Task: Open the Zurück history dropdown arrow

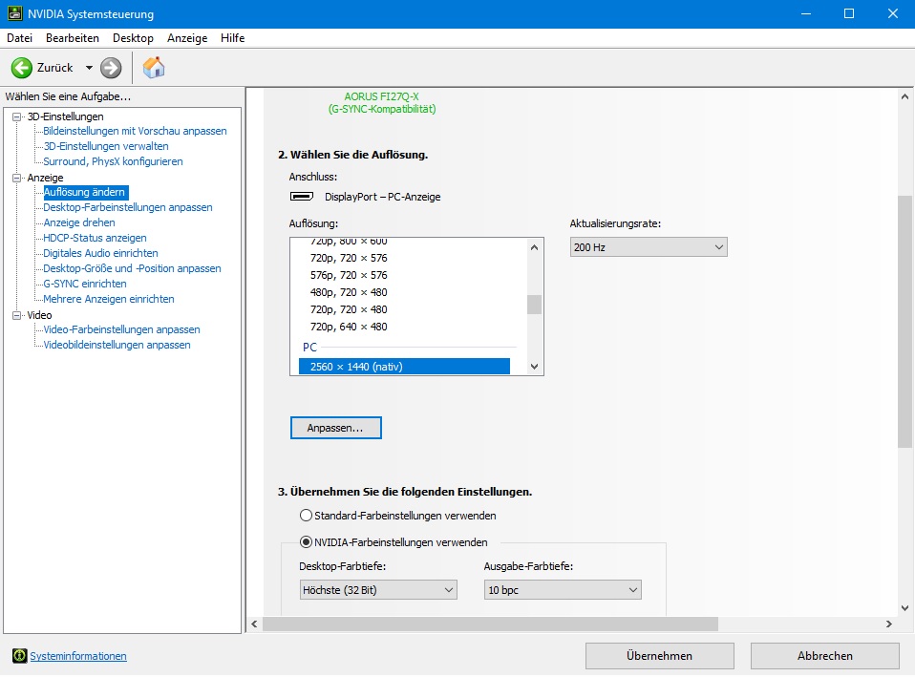Action: coord(89,68)
